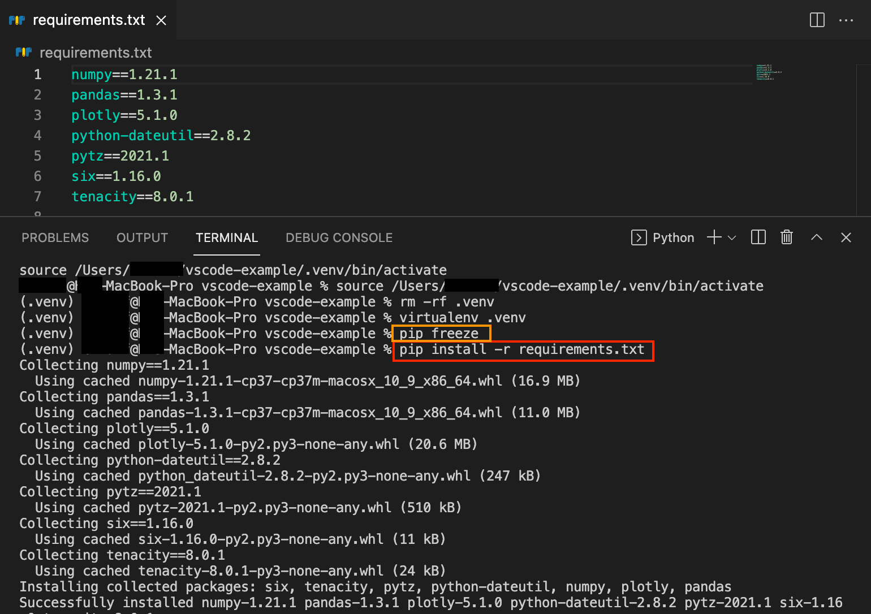This screenshot has height=614, width=871.
Task: Close the requirements.txt editor tab
Action: coord(161,20)
